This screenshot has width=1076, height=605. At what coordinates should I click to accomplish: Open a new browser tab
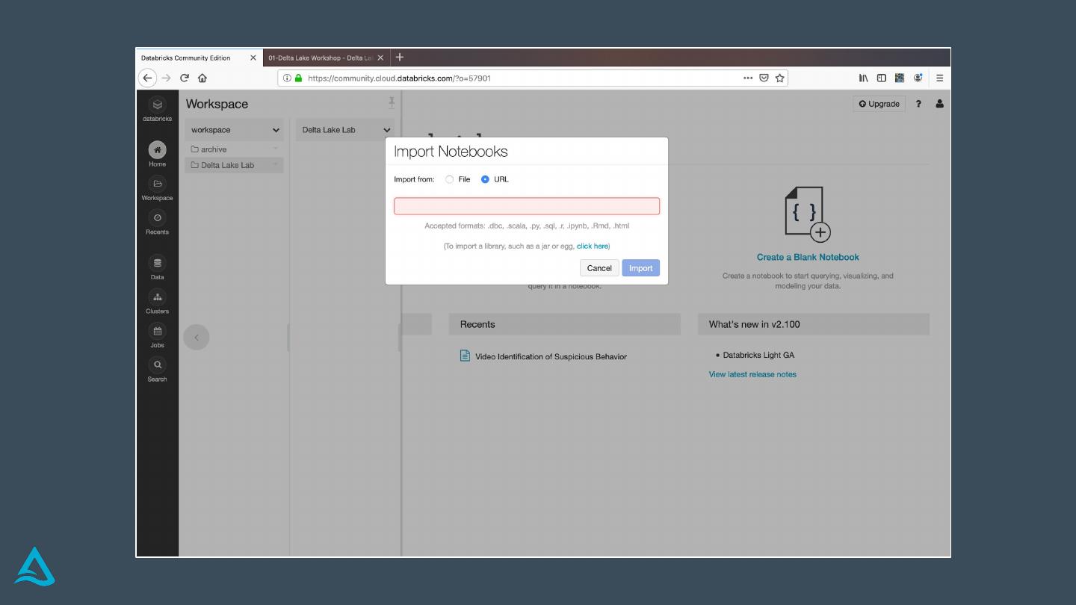click(400, 58)
